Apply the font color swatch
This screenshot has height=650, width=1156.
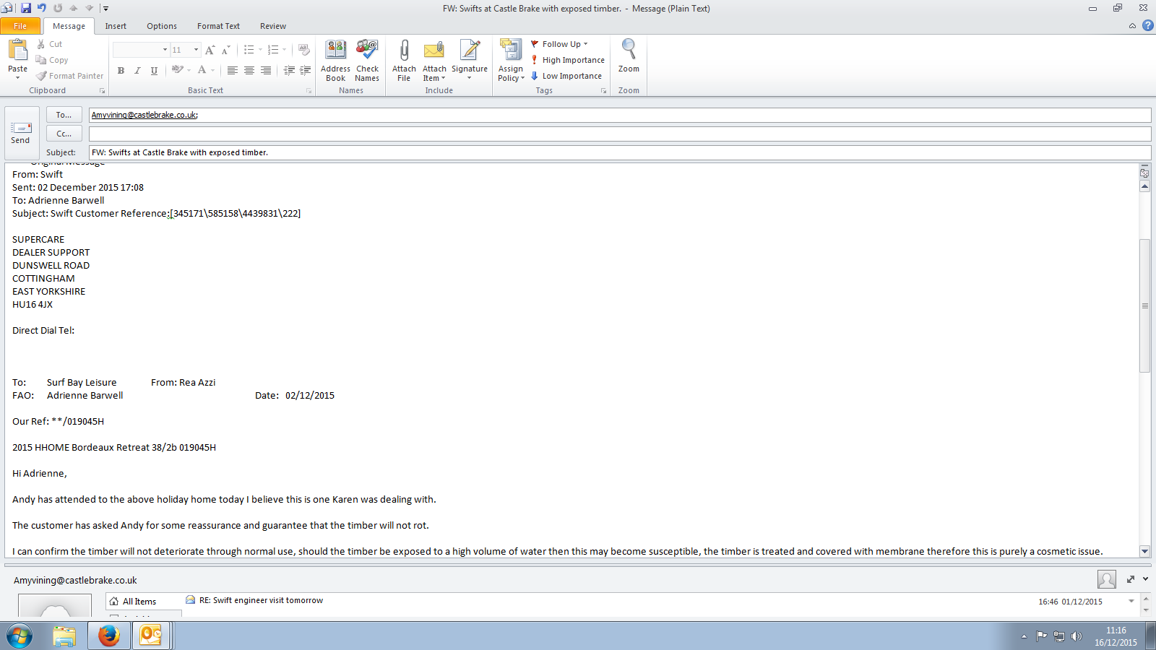pyautogui.click(x=202, y=70)
